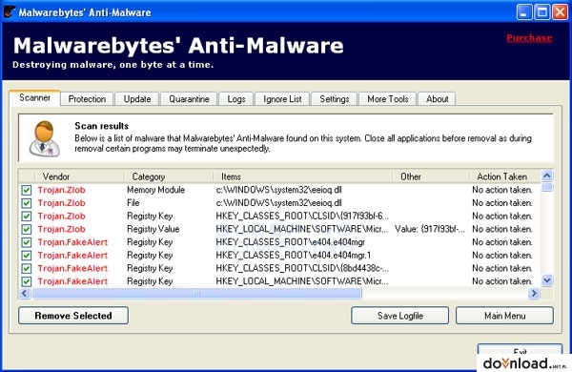Click the horizontal scroll right arrow

[x=534, y=293]
